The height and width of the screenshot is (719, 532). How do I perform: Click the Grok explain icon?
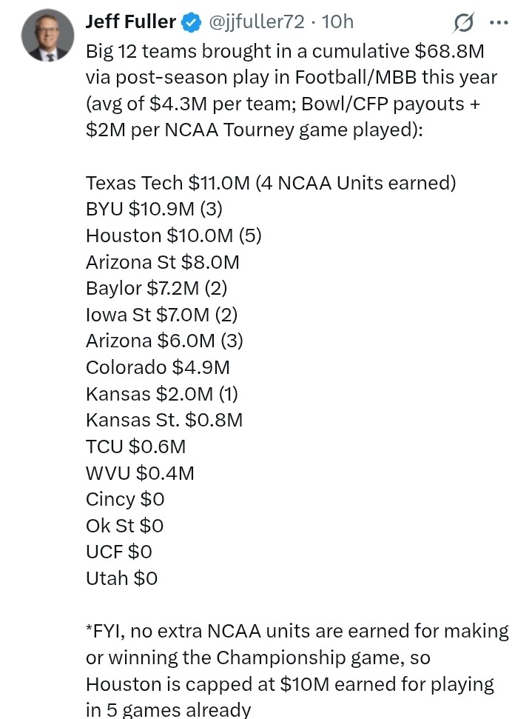coord(463,22)
